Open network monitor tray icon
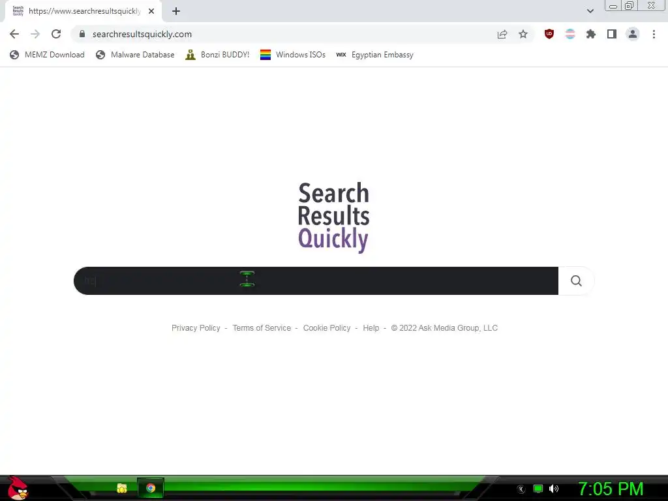Screen dimensions: 668x501 coord(538,489)
